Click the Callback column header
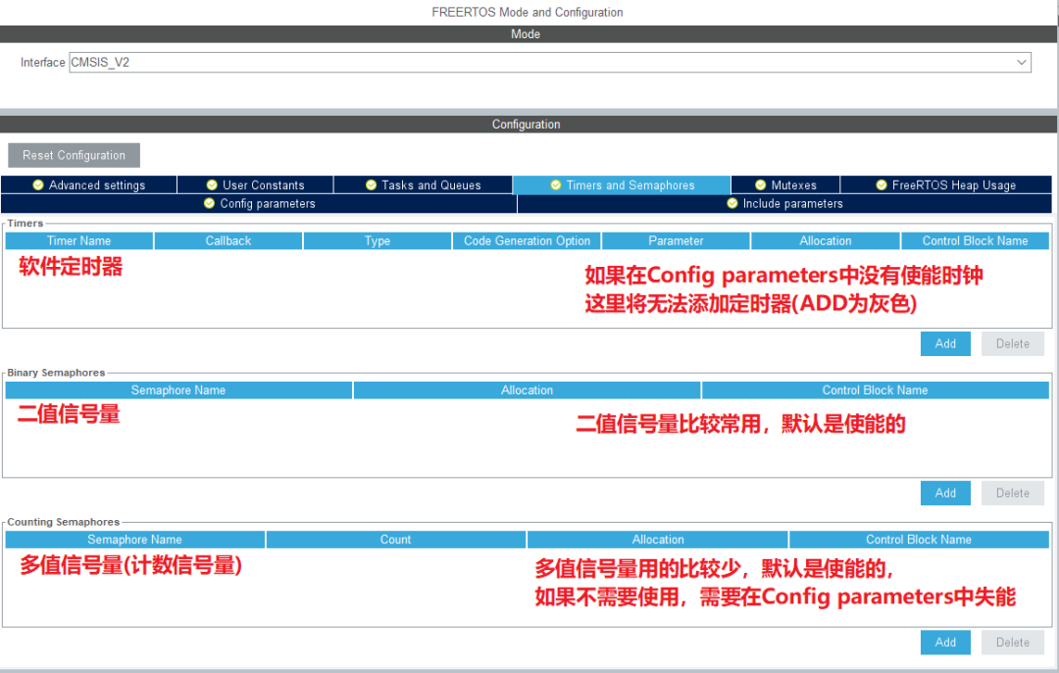 coord(228,240)
